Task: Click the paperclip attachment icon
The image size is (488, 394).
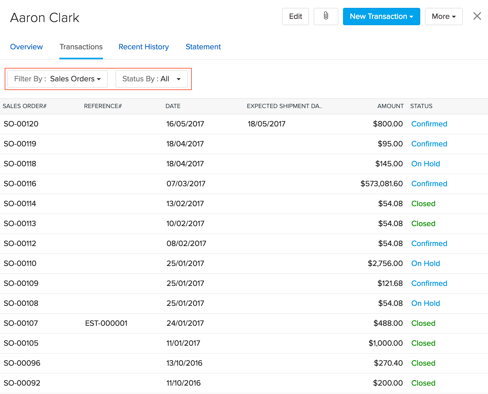Action: 326,16
